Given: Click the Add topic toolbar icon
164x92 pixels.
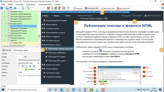Looking at the screenshot, I should [23, 8].
